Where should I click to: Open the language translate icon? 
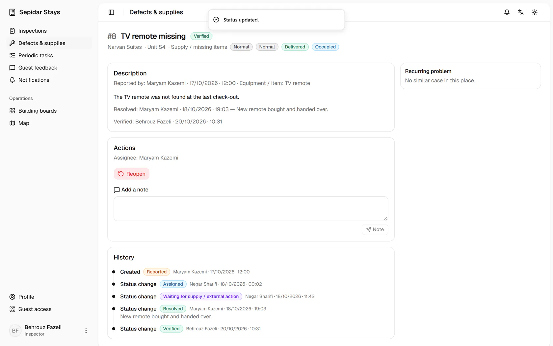521,12
